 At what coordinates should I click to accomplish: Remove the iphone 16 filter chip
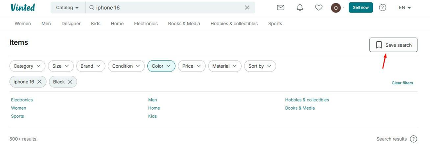click(39, 82)
